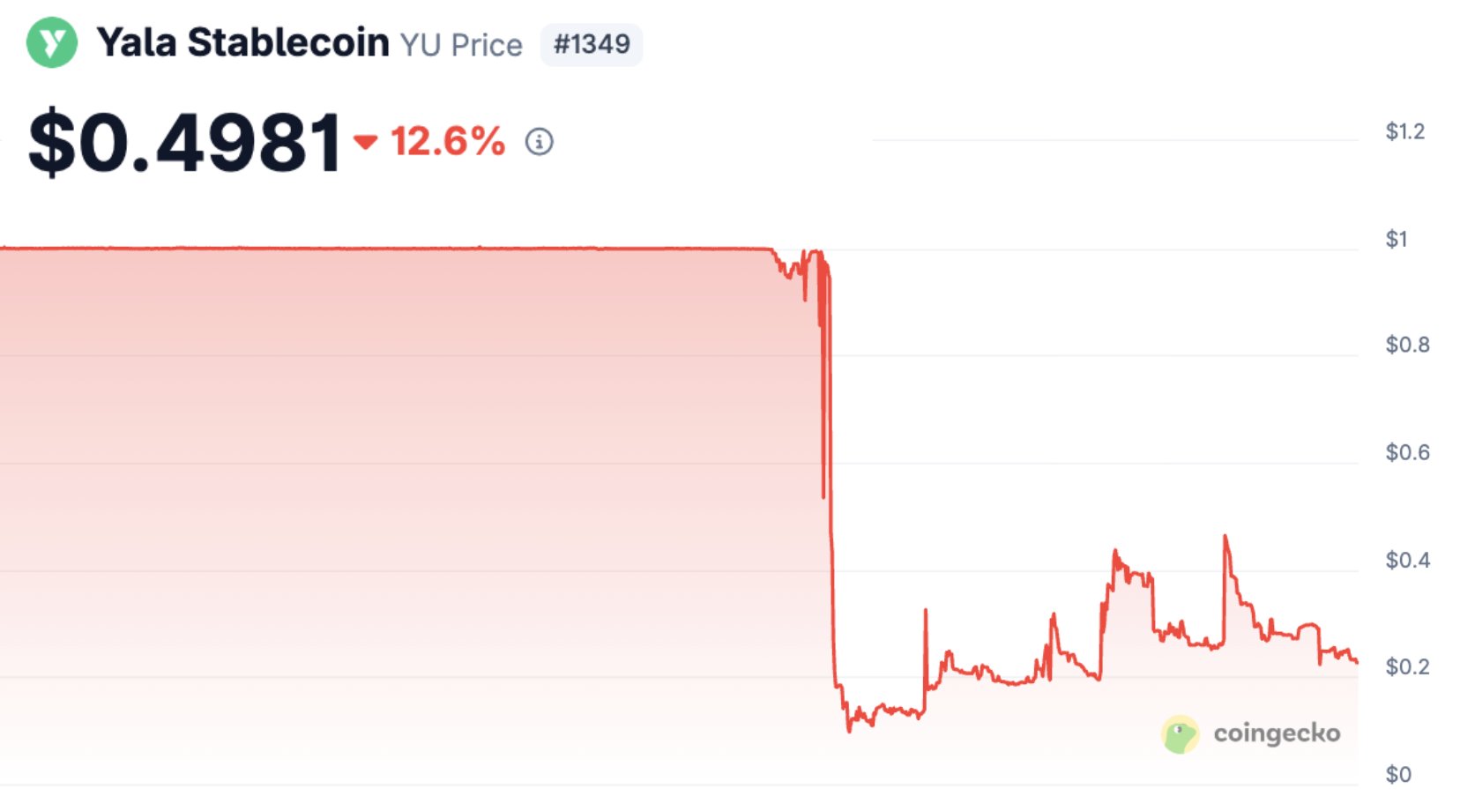Click the $0 axis label
The height and width of the screenshot is (811, 1460).
pos(1398,774)
